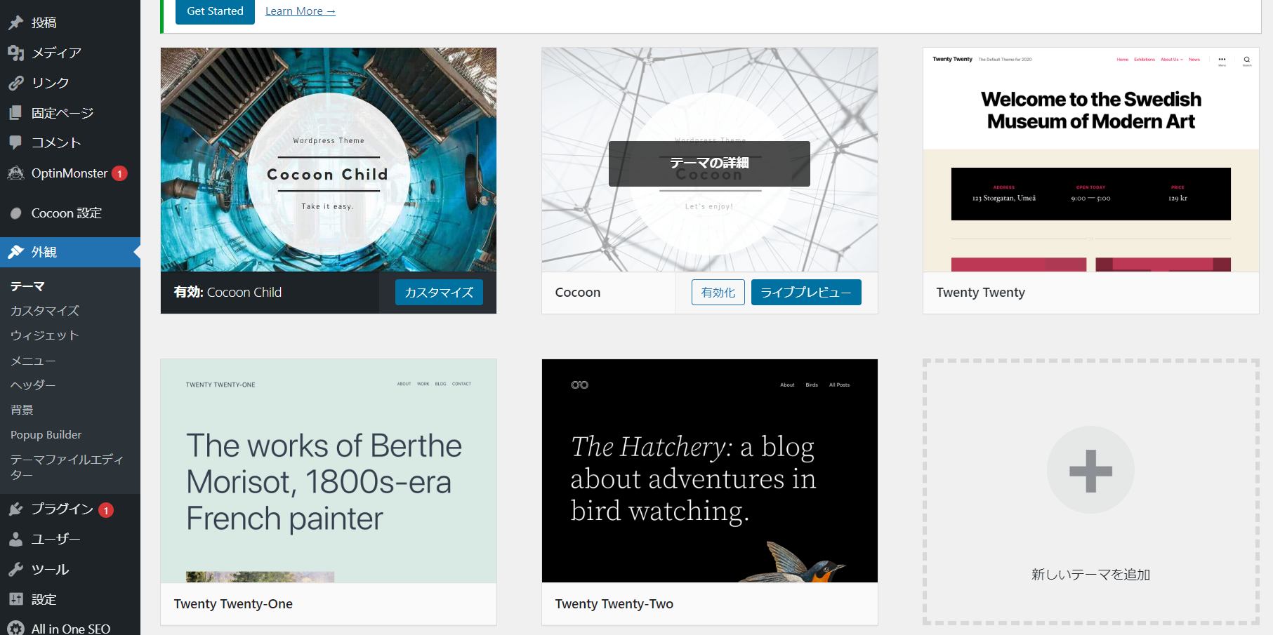Click the プラグイン update count badge

(106, 510)
